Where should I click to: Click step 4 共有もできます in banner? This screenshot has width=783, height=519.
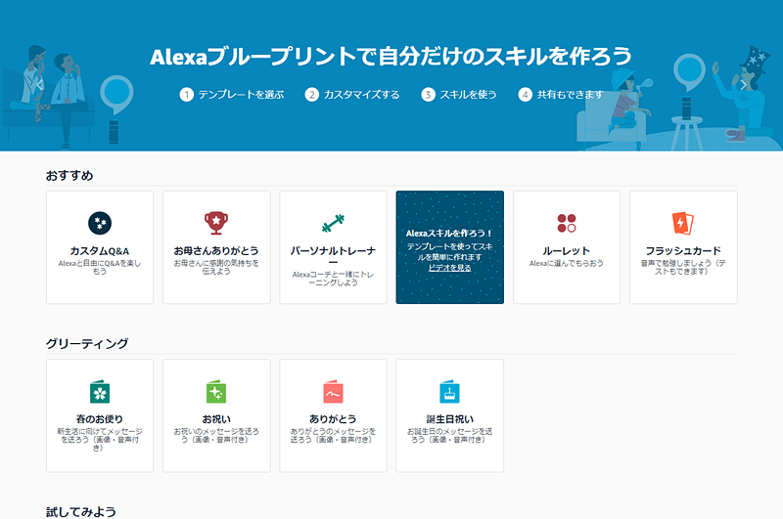[x=561, y=94]
